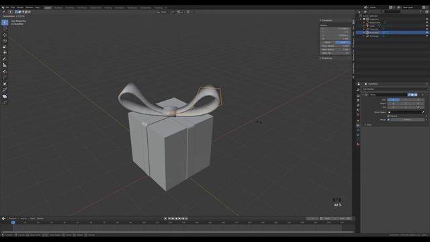Screen dimensions: 430x242
Task: Uncheck the Merge checkbox
Action: [388, 120]
